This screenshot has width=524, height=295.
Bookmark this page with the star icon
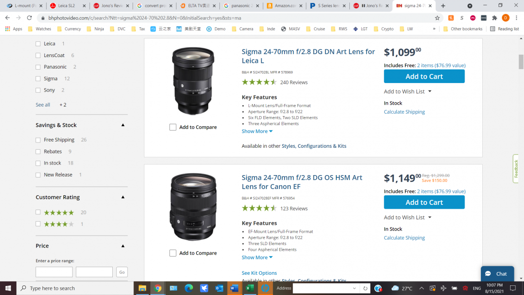click(x=437, y=18)
